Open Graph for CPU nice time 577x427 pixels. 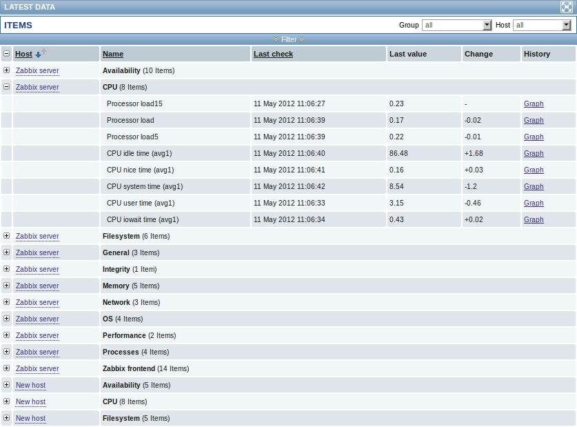pyautogui.click(x=534, y=170)
